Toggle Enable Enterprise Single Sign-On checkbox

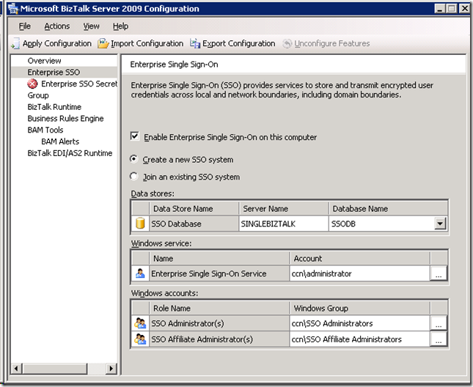(134, 136)
